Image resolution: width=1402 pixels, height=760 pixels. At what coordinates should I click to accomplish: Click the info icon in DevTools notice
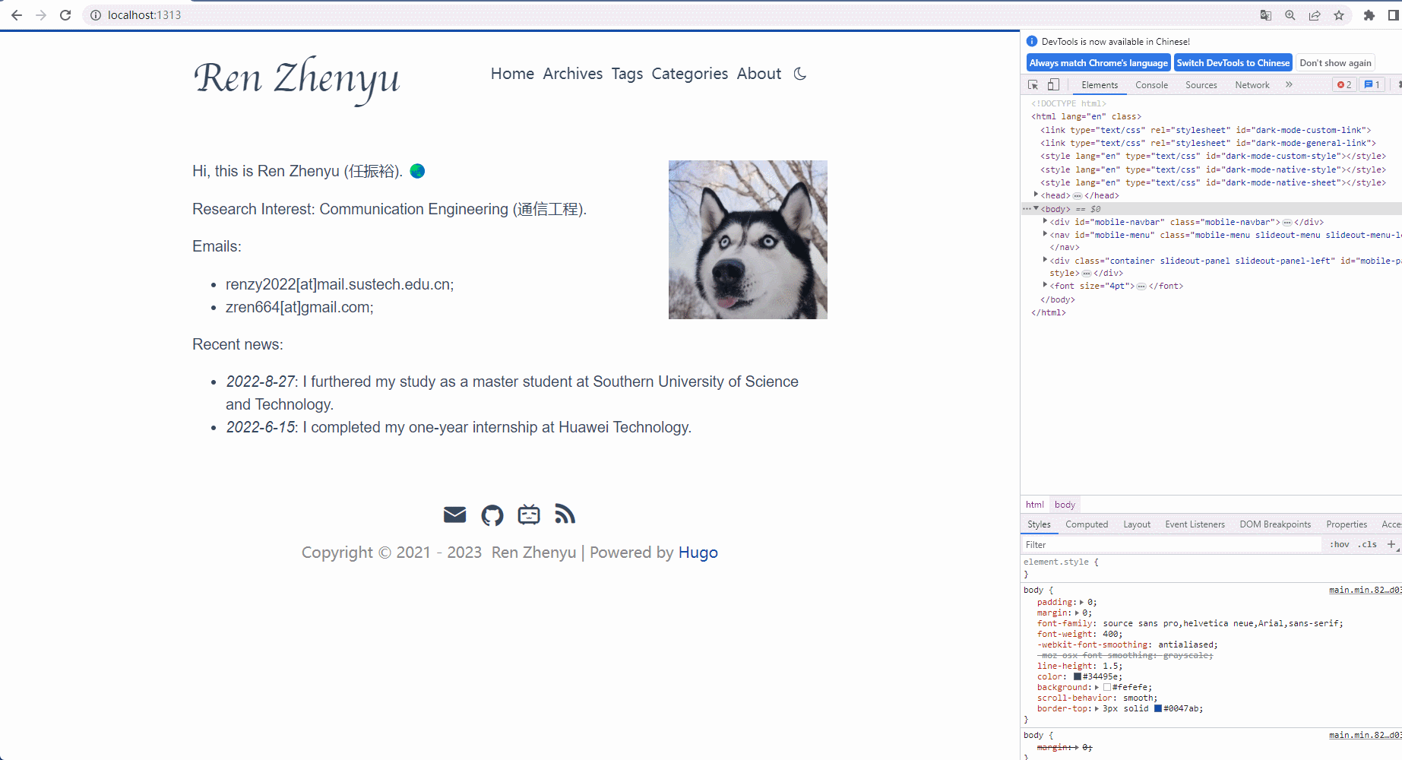[1032, 41]
